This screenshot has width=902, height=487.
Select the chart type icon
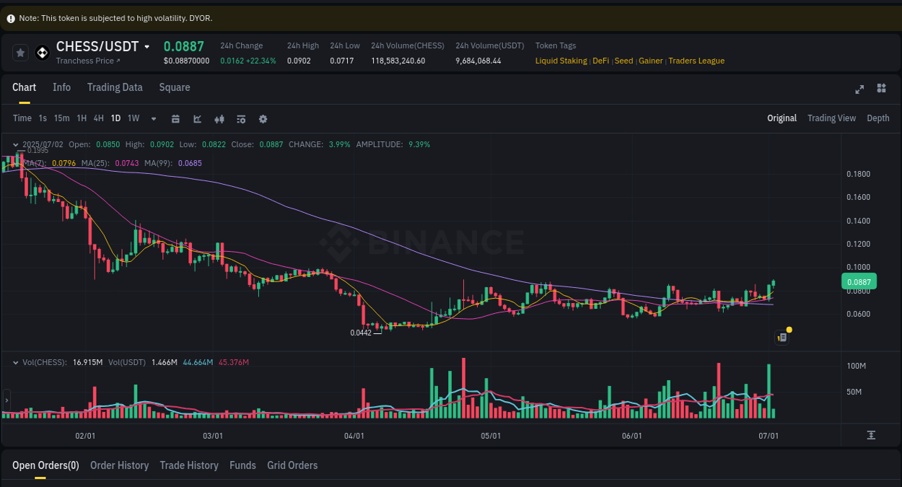[x=197, y=118]
